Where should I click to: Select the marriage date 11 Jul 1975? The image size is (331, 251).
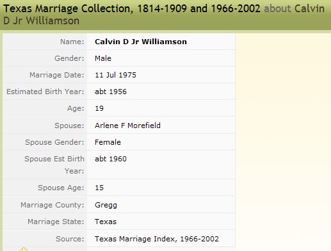click(115, 75)
